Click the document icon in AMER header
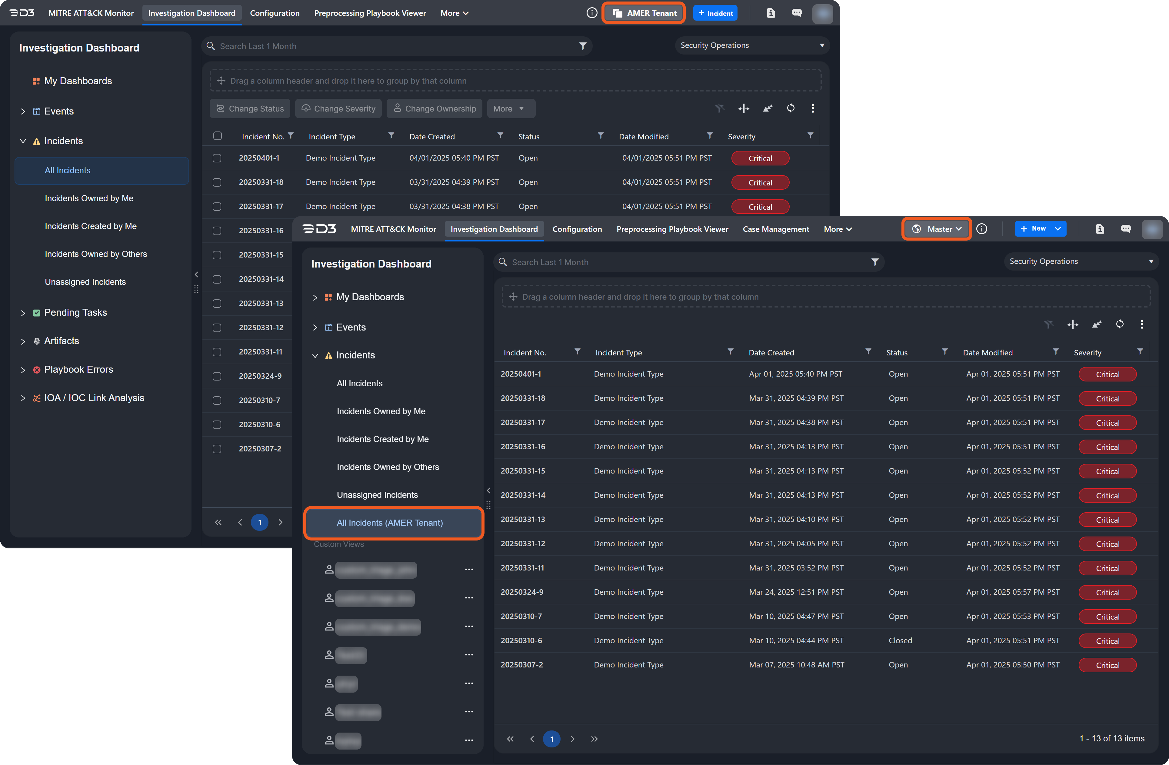The image size is (1169, 765). 771,13
